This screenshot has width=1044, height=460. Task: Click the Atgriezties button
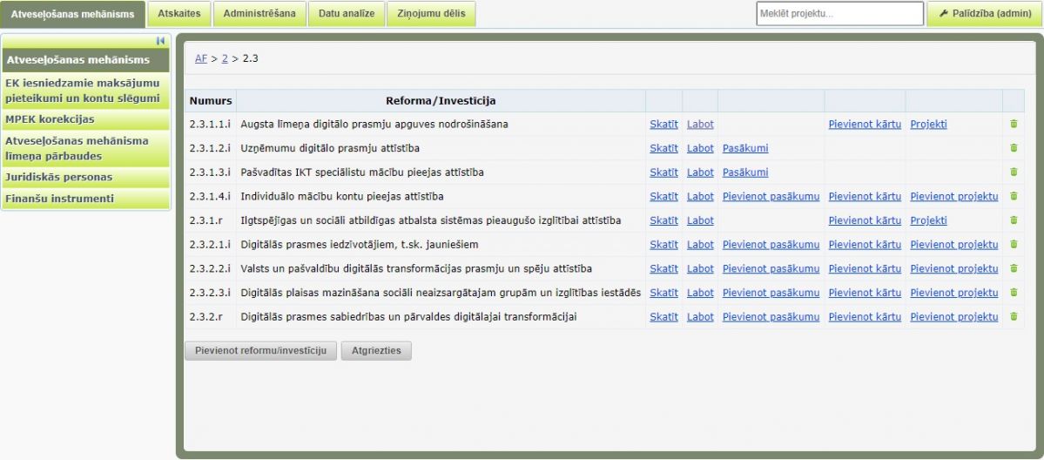pyautogui.click(x=376, y=350)
